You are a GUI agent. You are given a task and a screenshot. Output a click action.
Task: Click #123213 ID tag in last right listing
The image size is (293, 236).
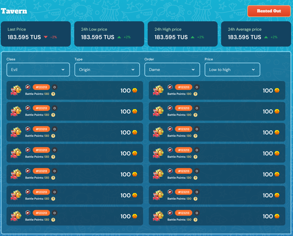184,213
